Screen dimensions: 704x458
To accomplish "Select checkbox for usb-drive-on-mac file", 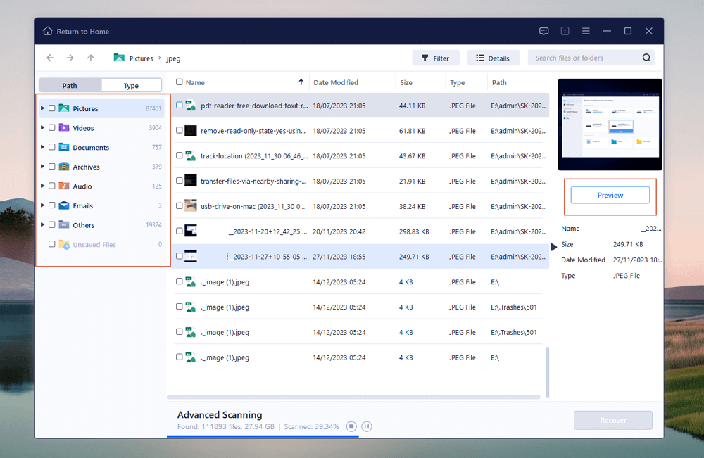I will [x=180, y=206].
